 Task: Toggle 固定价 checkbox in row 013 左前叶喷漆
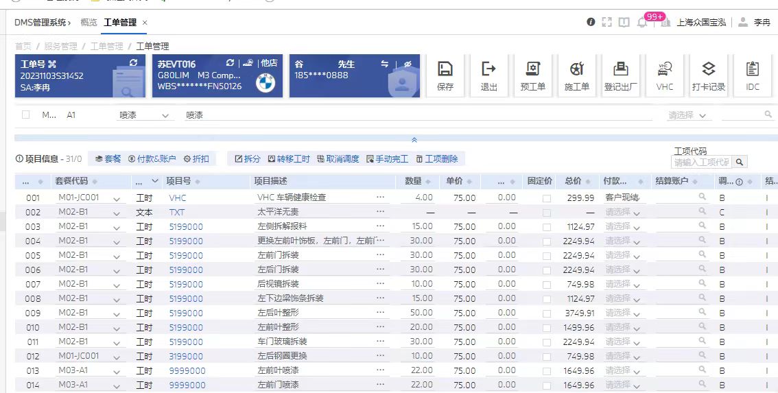(546, 370)
